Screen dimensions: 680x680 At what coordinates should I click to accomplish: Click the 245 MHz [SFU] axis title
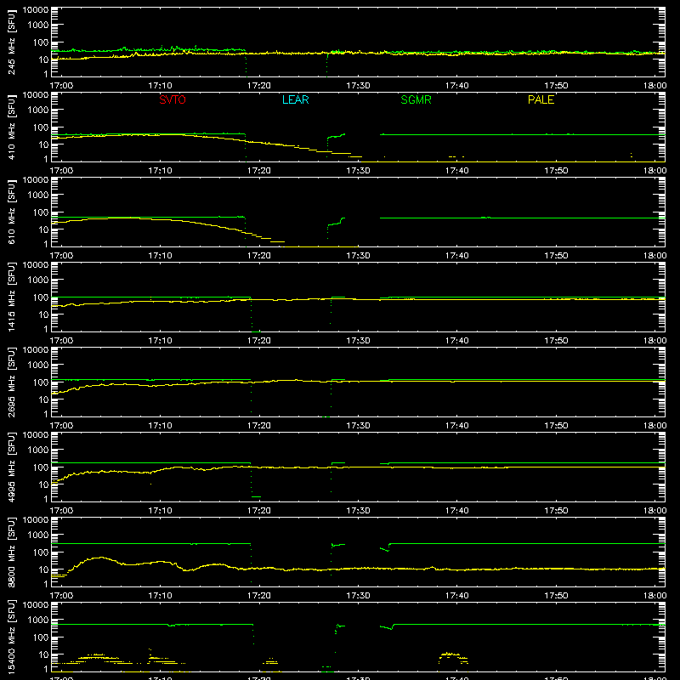[x=11, y=42]
